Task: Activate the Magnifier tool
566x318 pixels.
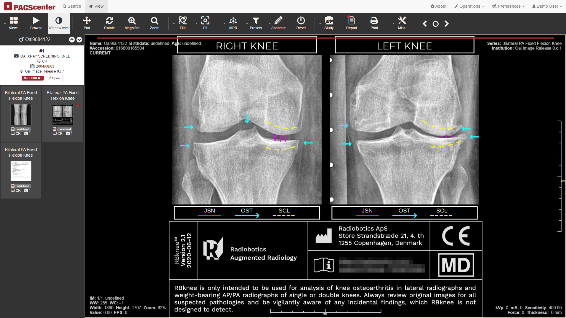Action: point(132,23)
